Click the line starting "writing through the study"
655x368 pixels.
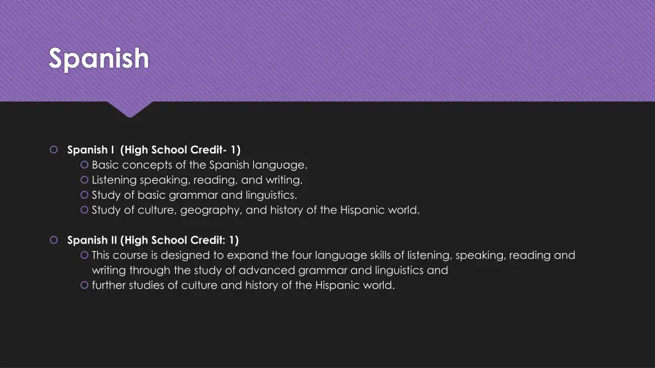pos(269,270)
